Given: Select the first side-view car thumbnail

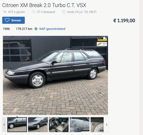Looking at the screenshot, I should [x=17, y=125].
